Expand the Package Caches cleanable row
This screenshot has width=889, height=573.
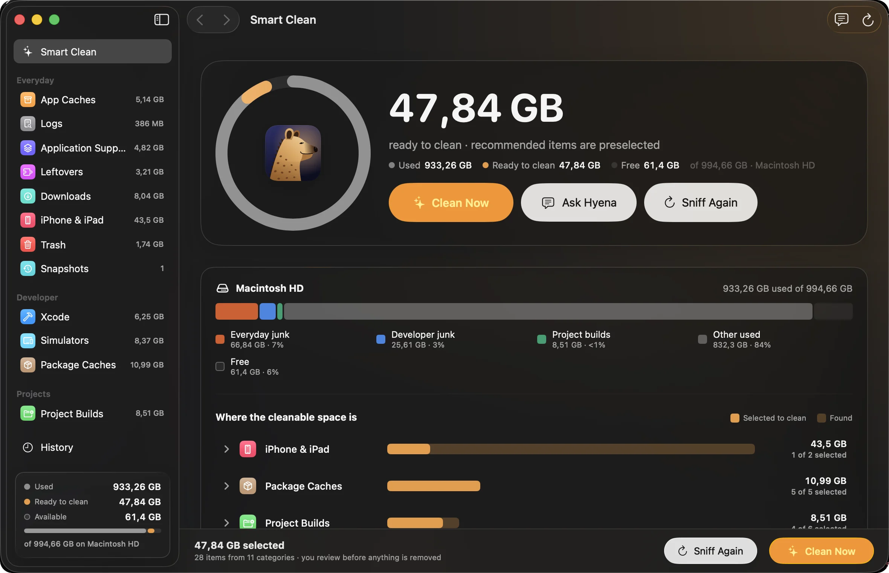[x=226, y=486]
